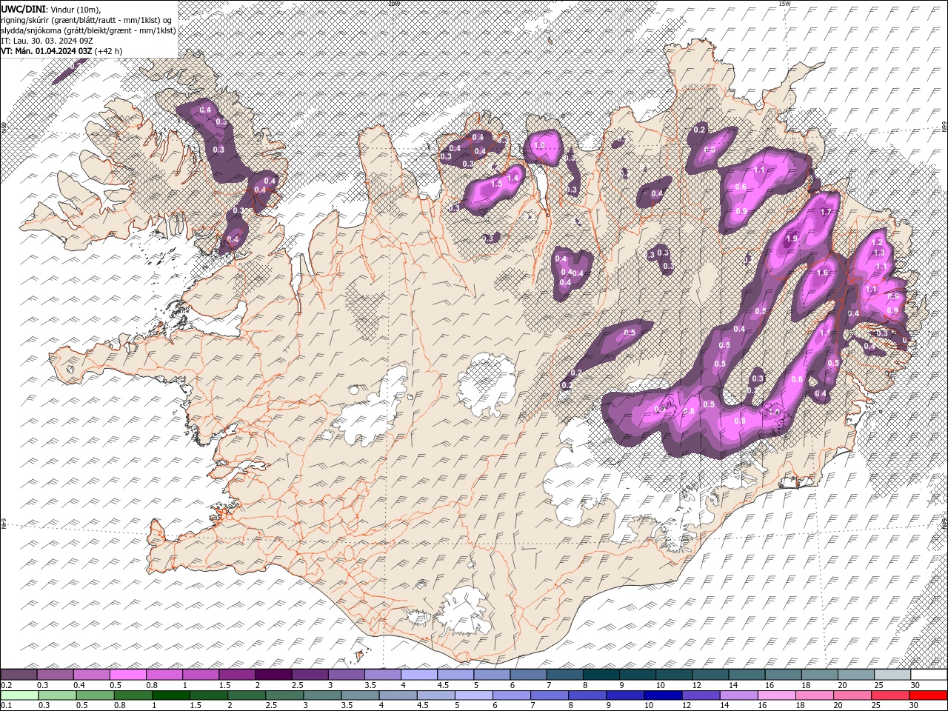Viewport: 948px width, 711px height.
Task: Select darkest purple snow swatch labeled 2
Action: click(273, 675)
